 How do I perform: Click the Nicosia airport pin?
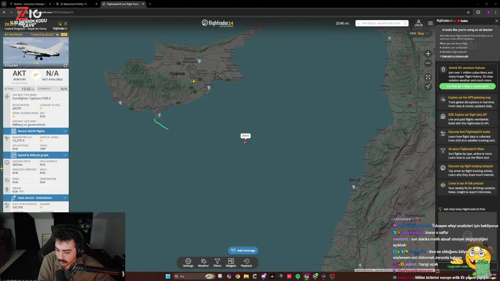[199, 61]
